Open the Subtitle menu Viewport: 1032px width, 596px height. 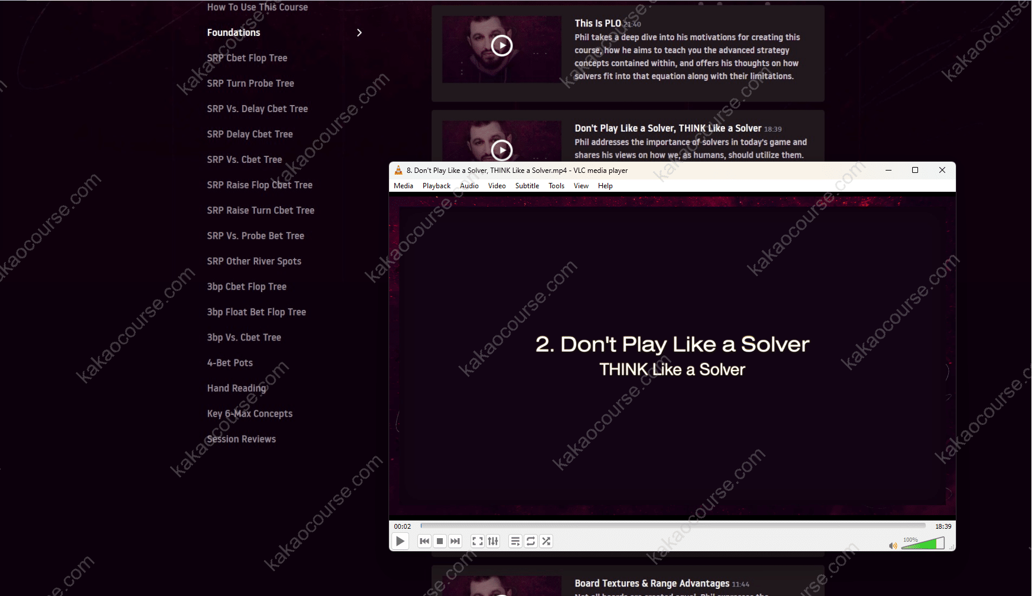coord(527,186)
